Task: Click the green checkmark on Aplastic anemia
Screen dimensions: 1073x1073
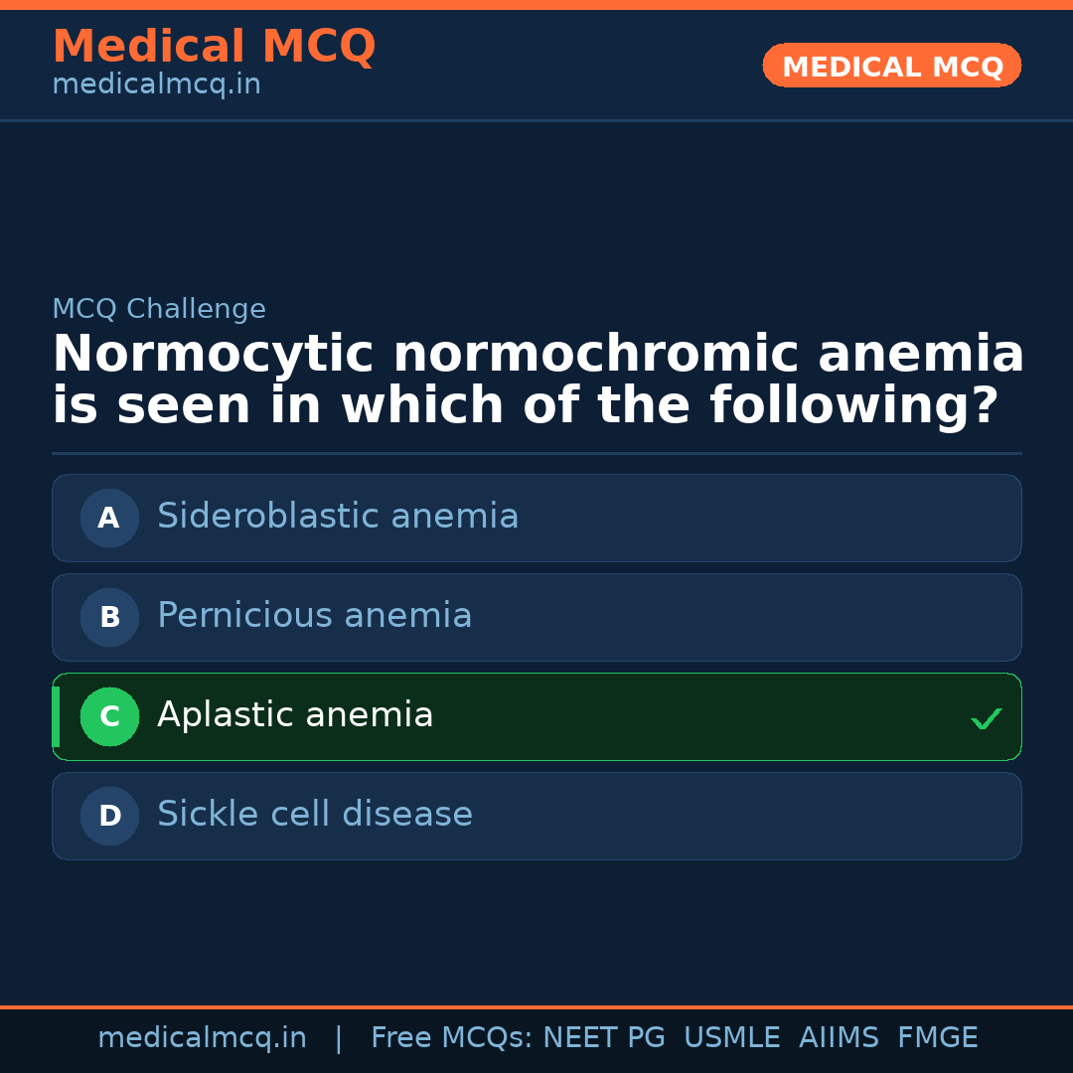Action: (986, 718)
